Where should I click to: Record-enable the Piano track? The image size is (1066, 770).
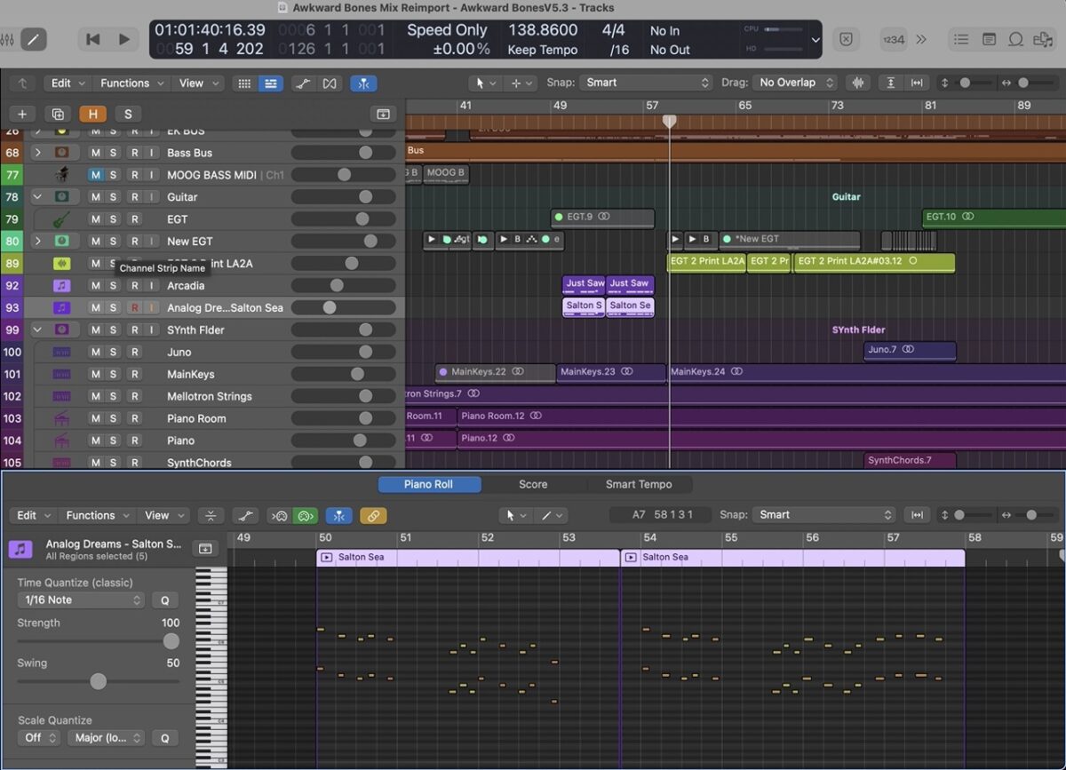click(134, 441)
